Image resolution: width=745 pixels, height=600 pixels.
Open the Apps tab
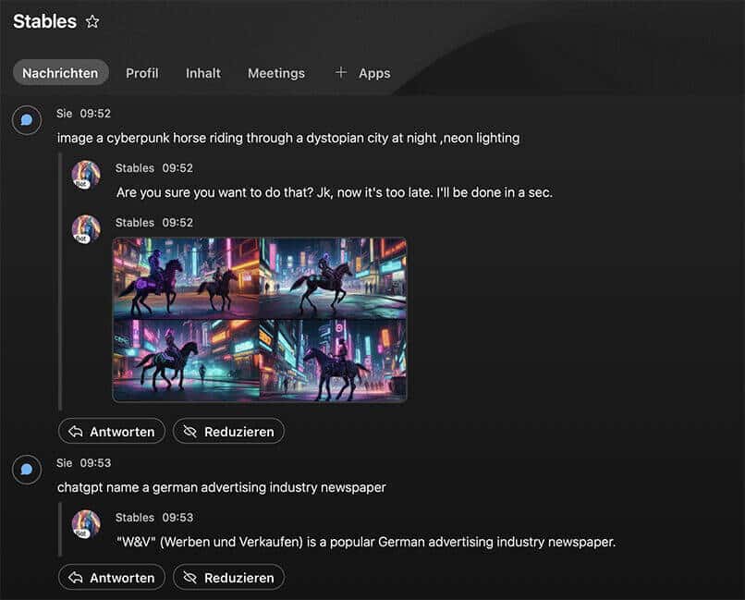pyautogui.click(x=374, y=73)
